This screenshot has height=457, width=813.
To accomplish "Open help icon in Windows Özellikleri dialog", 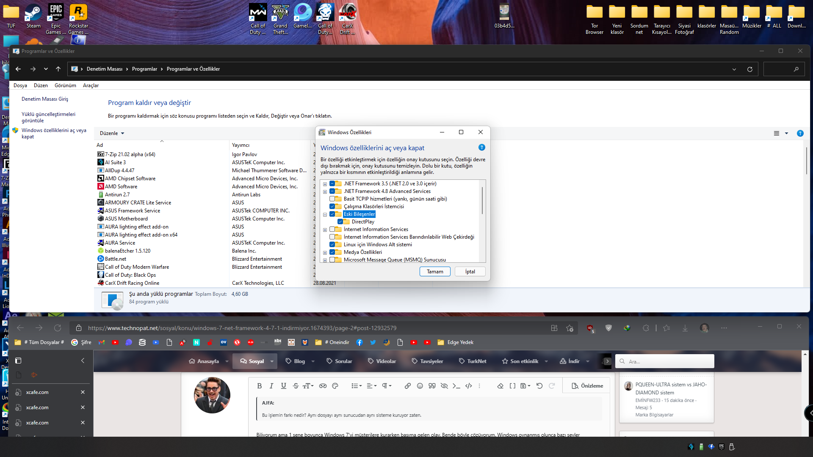I will (482, 148).
